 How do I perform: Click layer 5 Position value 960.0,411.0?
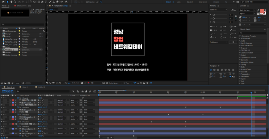pyautogui.click(x=42, y=107)
